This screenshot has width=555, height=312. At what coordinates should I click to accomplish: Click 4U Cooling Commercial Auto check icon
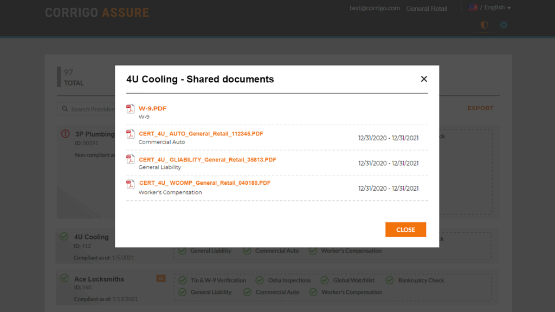tap(247, 251)
